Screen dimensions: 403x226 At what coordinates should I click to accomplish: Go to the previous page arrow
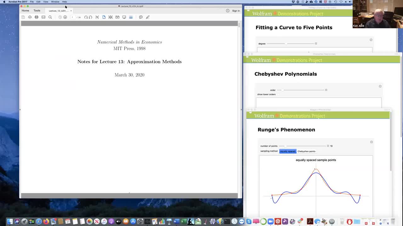point(60,17)
